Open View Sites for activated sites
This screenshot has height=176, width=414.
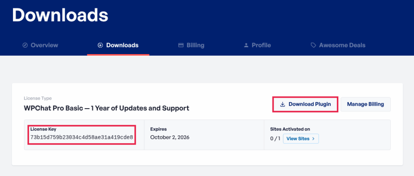click(x=298, y=139)
